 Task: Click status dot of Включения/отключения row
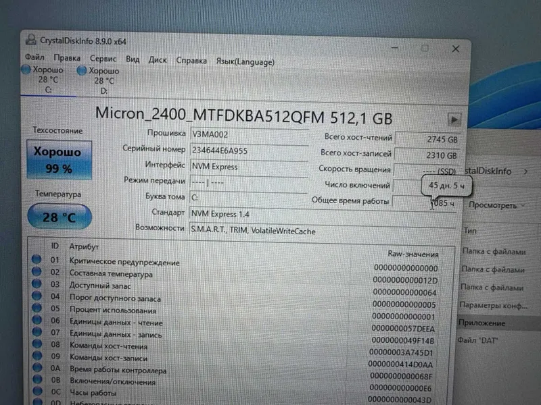[38, 379]
